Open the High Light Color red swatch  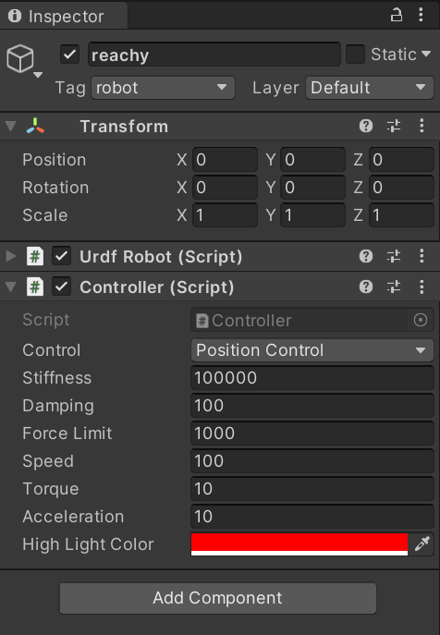[x=299, y=544]
